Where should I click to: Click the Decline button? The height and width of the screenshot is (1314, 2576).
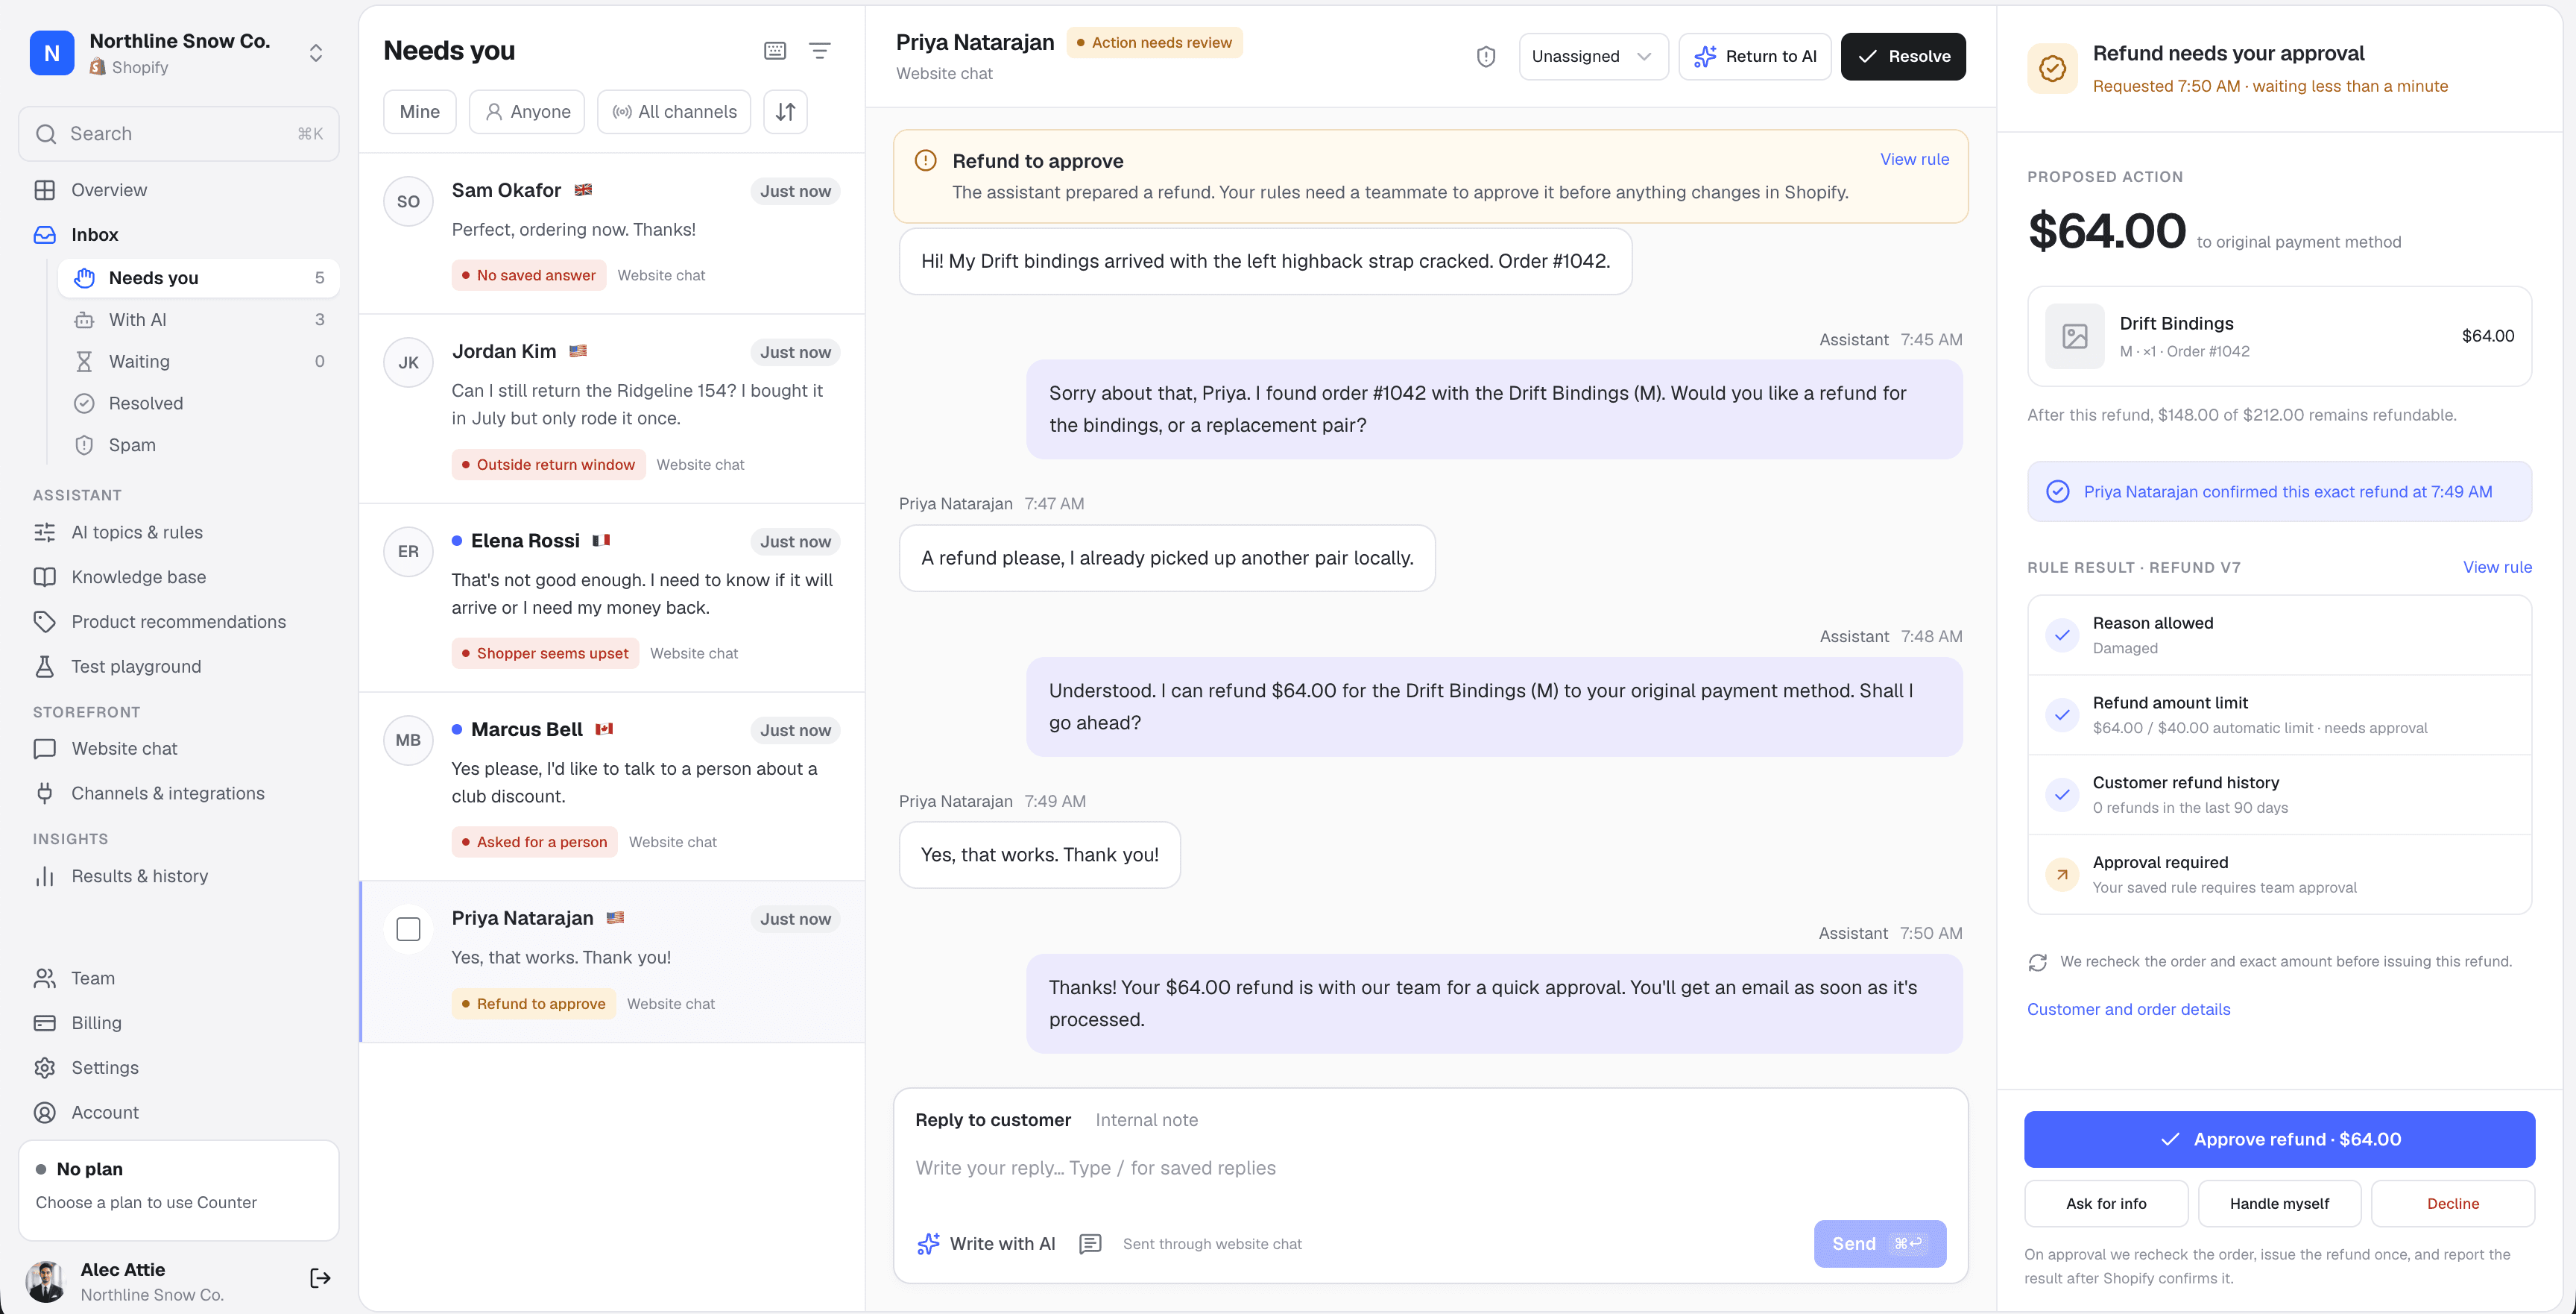coord(2452,1203)
